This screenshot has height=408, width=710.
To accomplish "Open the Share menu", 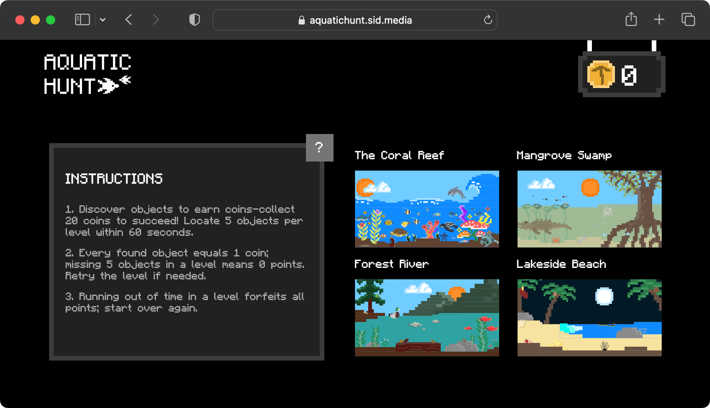I will pos(631,20).
